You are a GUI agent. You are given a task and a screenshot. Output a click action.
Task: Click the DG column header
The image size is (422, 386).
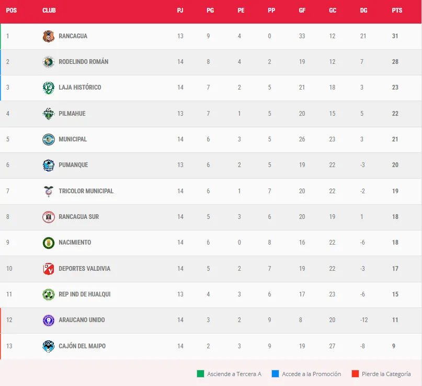[x=363, y=10]
